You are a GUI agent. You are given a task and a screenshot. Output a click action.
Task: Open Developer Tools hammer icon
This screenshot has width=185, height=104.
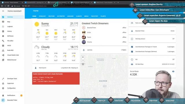[x=3, y=79]
